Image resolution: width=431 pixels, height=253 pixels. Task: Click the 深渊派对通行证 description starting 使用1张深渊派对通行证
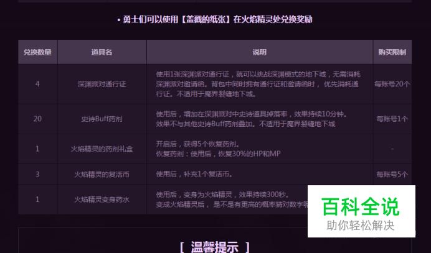(258, 84)
